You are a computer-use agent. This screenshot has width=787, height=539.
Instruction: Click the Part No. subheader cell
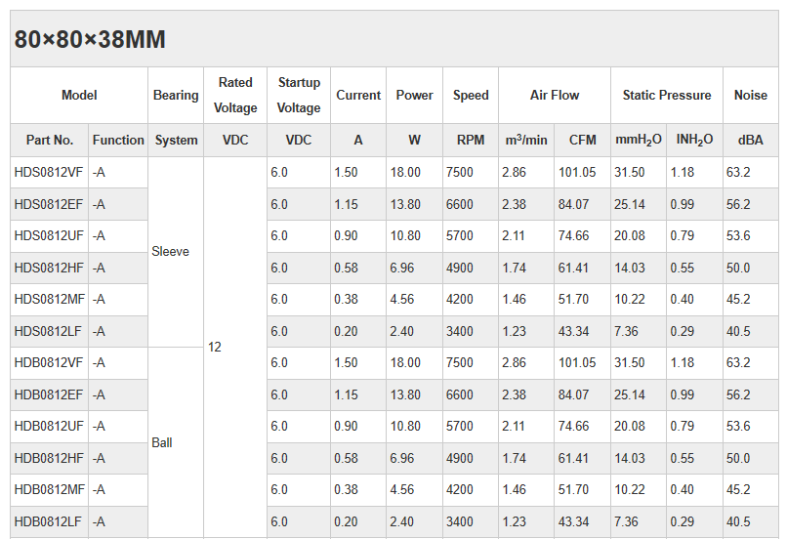point(50,141)
